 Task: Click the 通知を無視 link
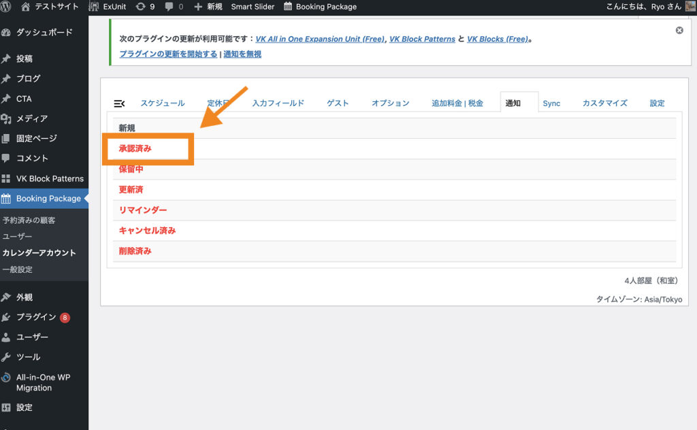pos(242,54)
